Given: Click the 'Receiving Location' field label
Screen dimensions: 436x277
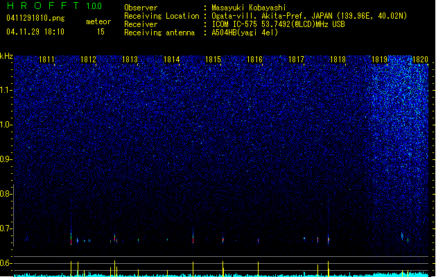Looking at the screenshot, I should (162, 16).
